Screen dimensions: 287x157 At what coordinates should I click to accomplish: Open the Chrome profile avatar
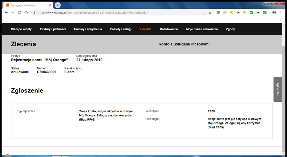click(274, 12)
